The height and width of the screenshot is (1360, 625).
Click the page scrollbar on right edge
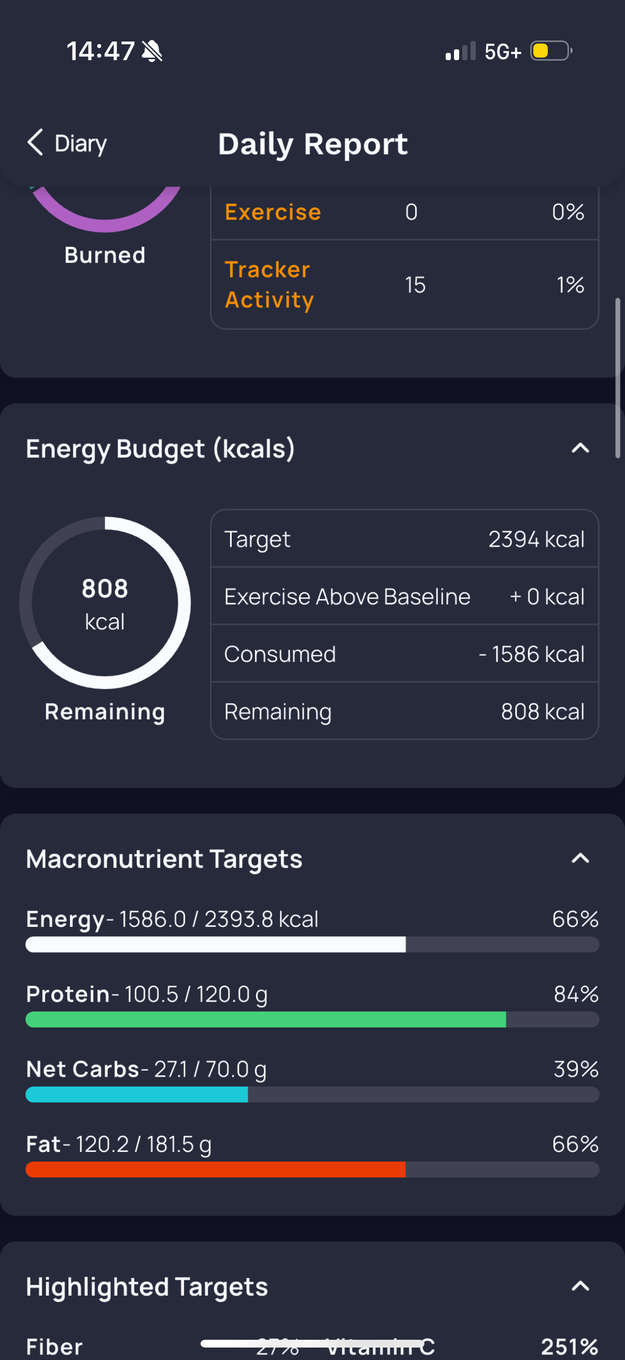pos(618,378)
